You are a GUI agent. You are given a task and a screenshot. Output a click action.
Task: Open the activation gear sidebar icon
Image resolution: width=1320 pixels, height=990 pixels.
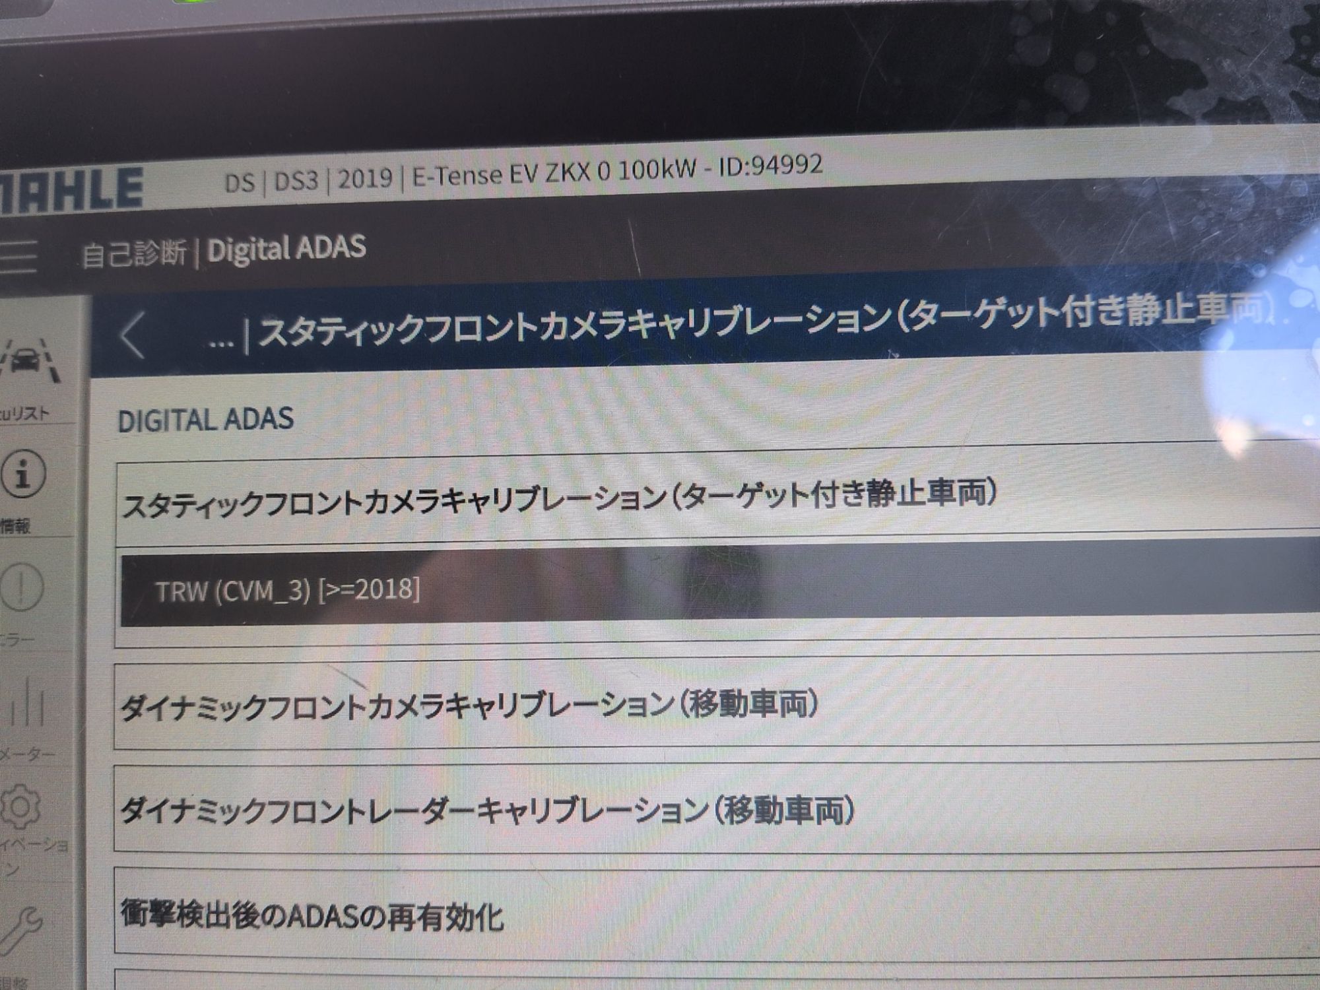pyautogui.click(x=20, y=807)
